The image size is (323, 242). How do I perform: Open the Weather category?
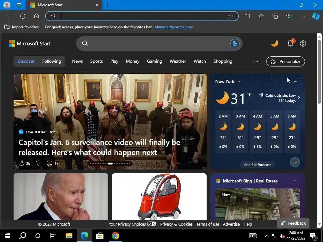[178, 61]
